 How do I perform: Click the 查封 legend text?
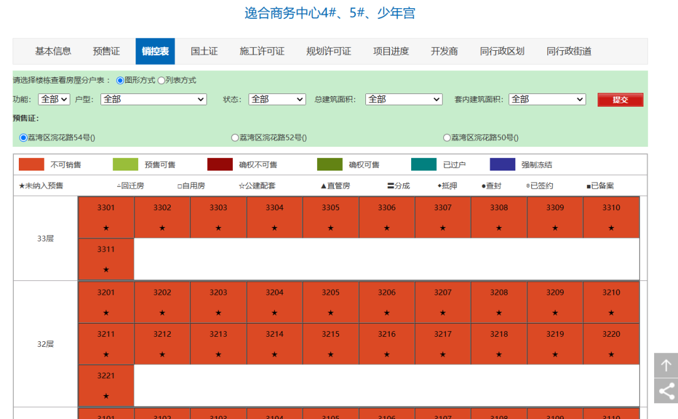point(494,186)
